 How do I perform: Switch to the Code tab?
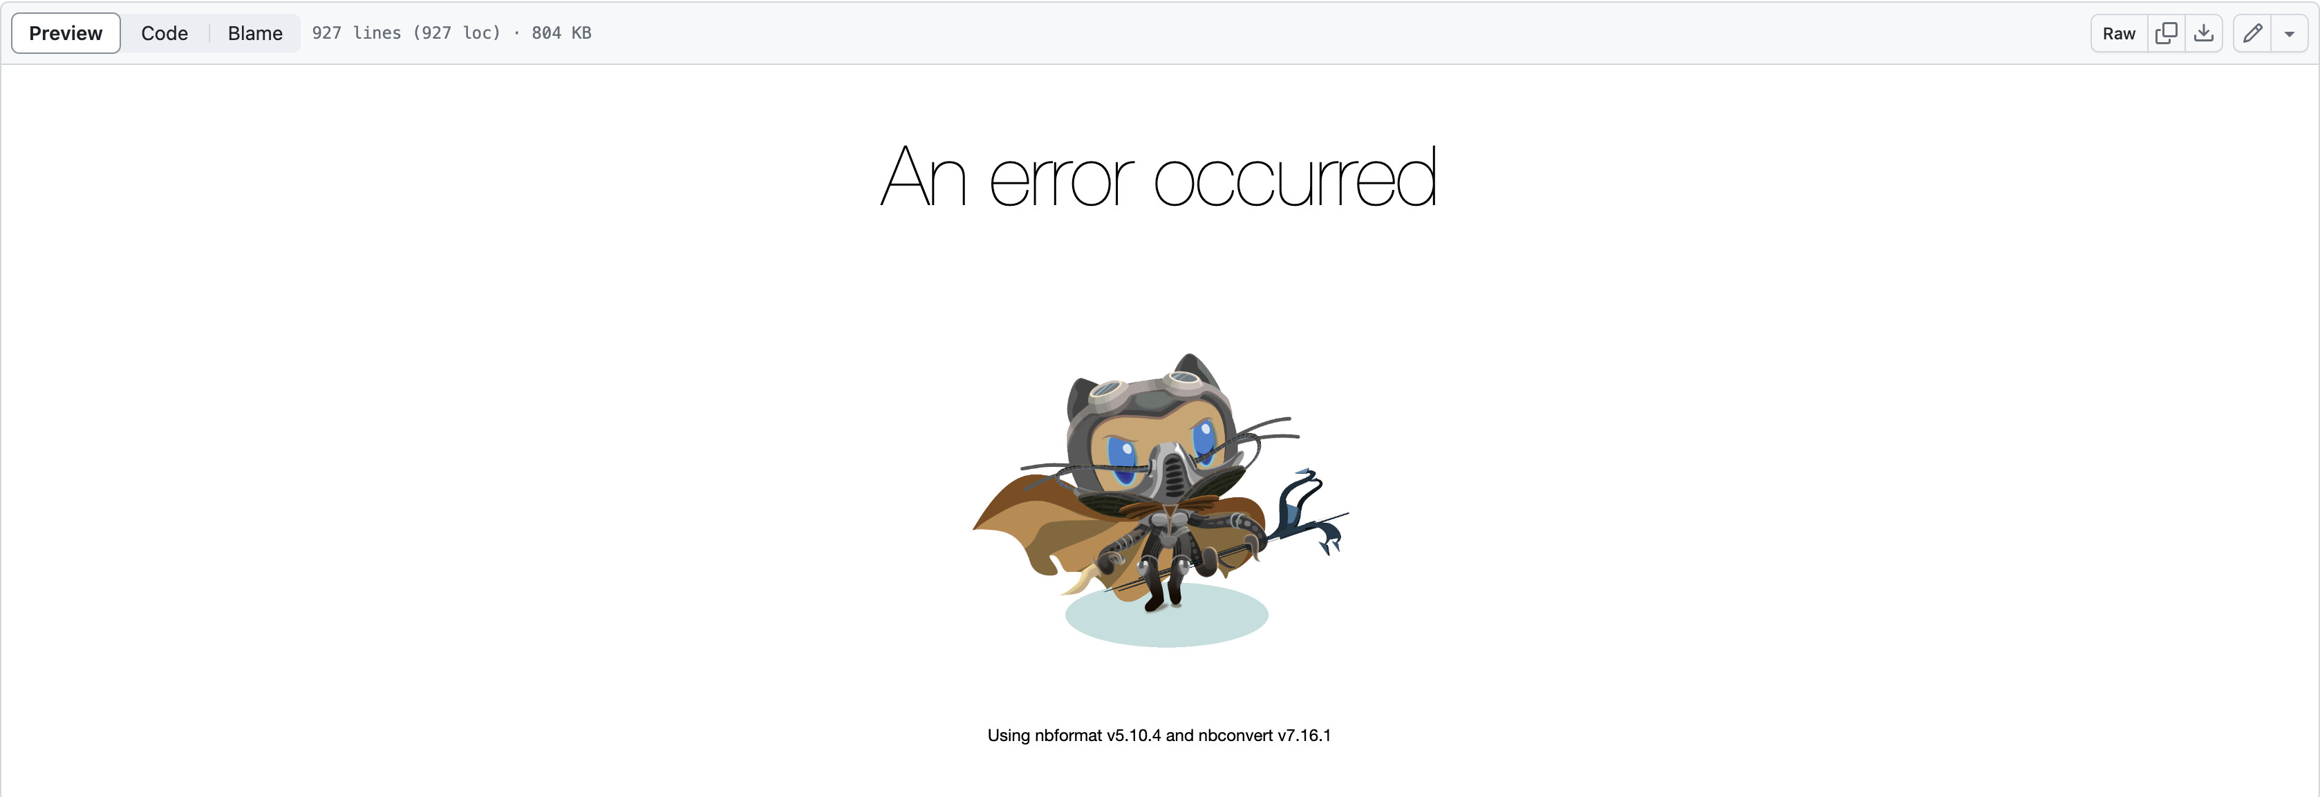[x=165, y=33]
